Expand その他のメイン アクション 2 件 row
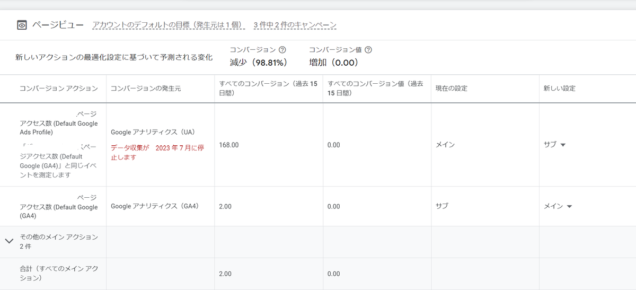Viewport: 636px width, 290px height. (x=9, y=241)
